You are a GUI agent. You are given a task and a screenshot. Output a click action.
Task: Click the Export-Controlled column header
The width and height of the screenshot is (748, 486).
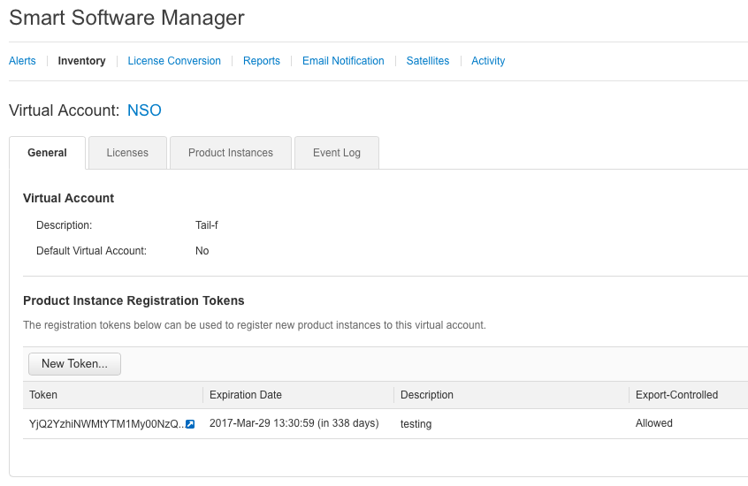click(676, 395)
